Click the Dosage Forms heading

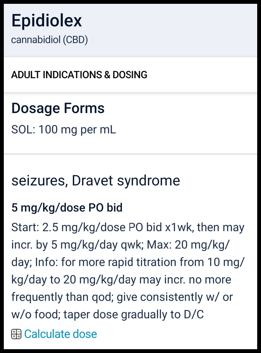(58, 108)
